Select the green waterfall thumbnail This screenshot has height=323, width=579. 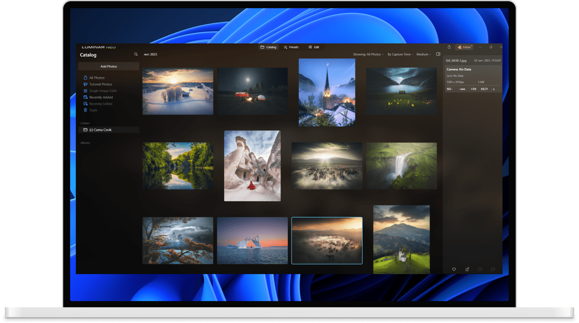coord(402,166)
